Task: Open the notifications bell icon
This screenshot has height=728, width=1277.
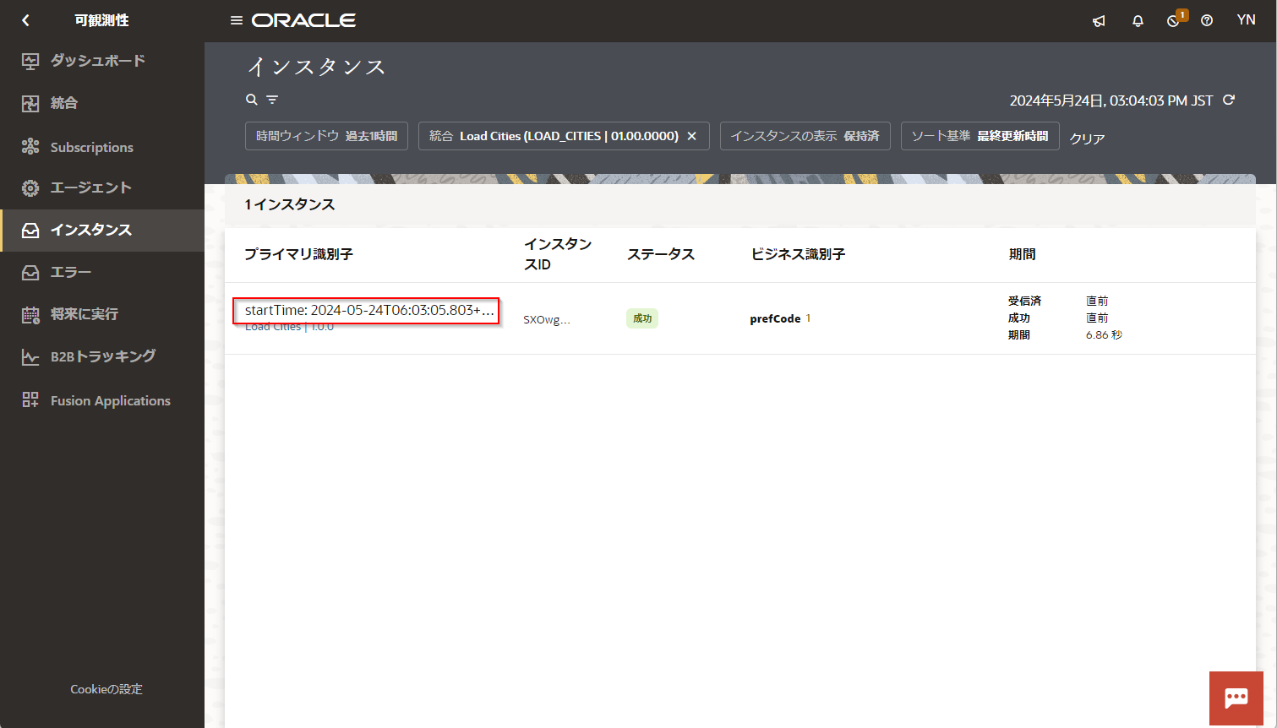Action: click(x=1138, y=21)
